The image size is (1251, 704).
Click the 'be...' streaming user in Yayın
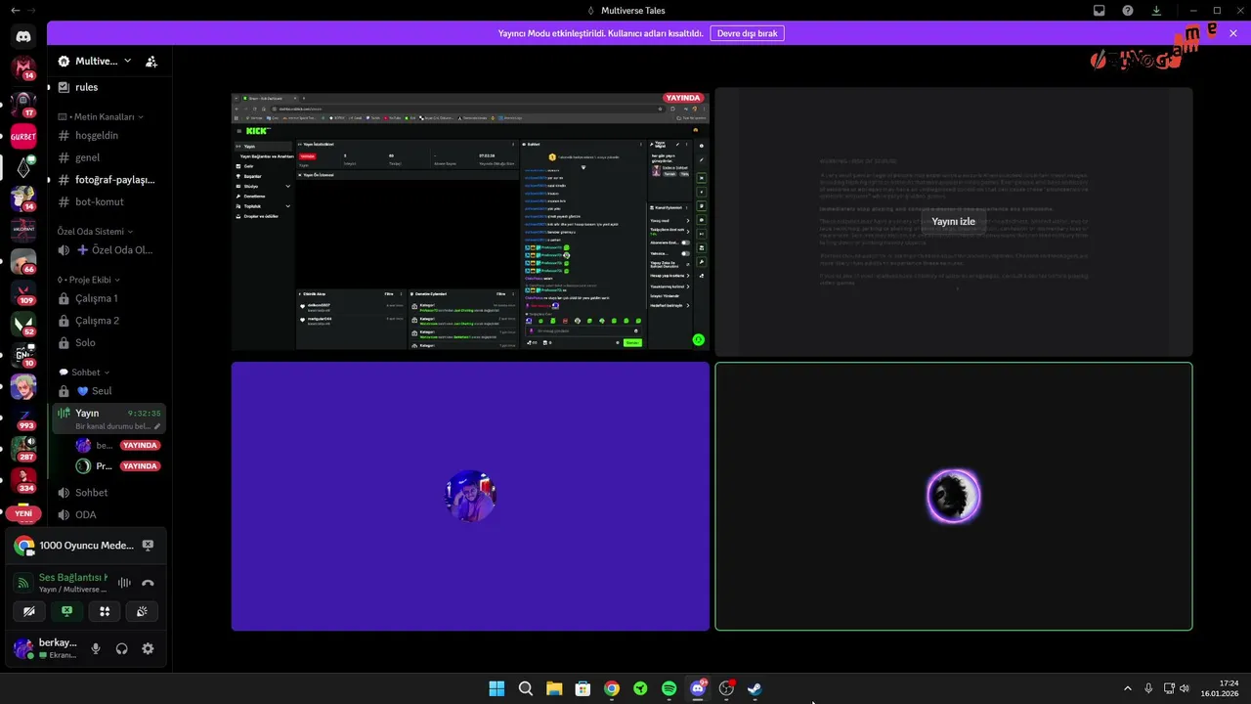[118, 445]
